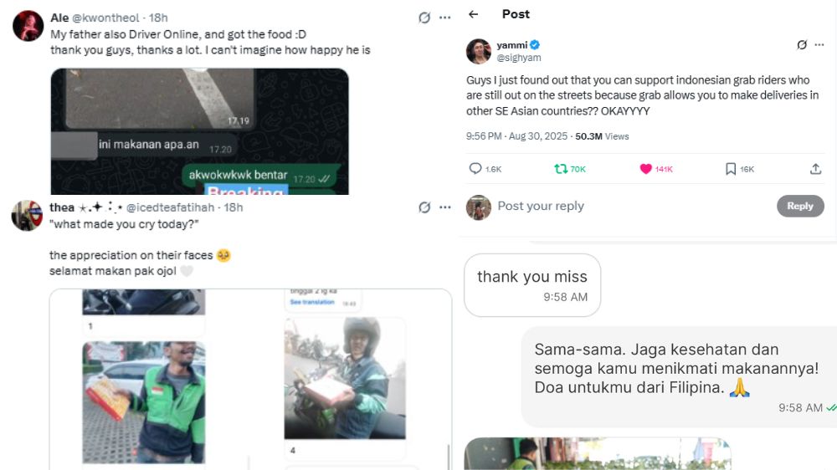Toggle the bookmark icon showing 16K

(x=730, y=169)
